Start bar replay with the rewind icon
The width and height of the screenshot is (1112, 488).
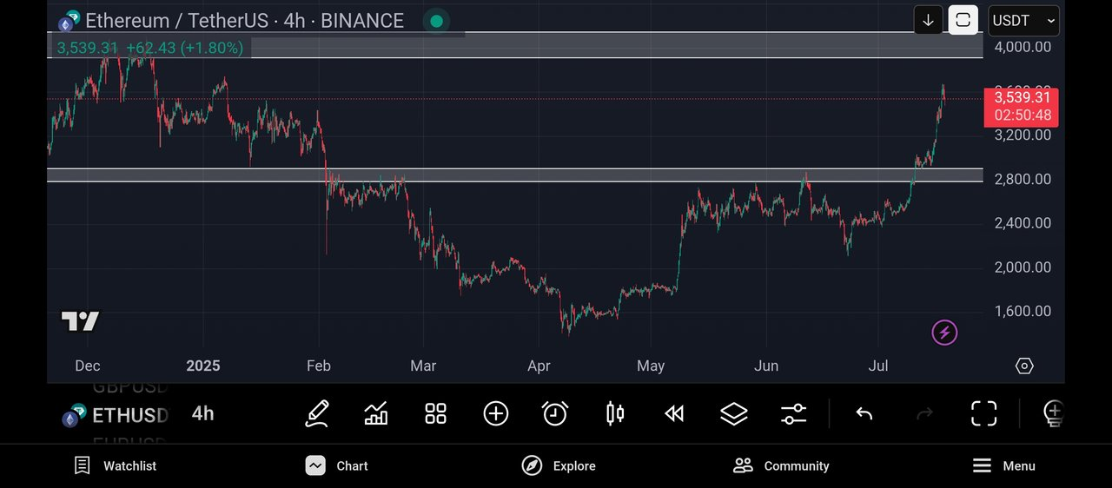click(674, 413)
